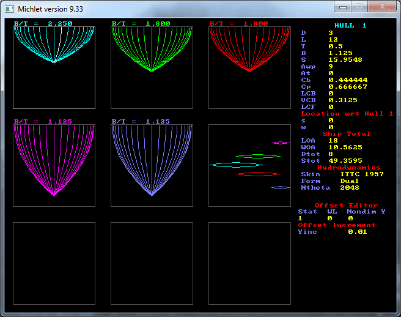Click the red B/T = 1.800 label
The width and height of the screenshot is (401, 317).
238,23
